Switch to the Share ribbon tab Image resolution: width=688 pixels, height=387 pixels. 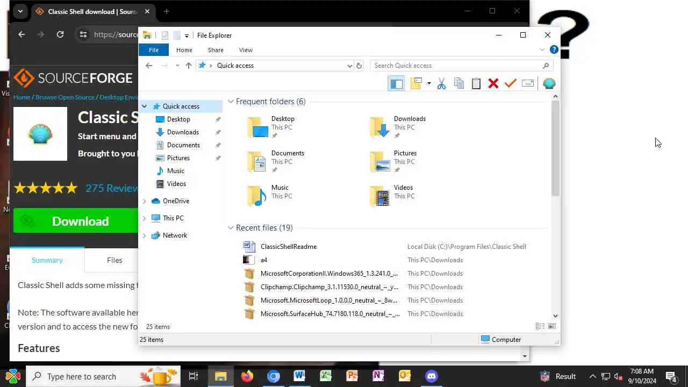pyautogui.click(x=216, y=50)
